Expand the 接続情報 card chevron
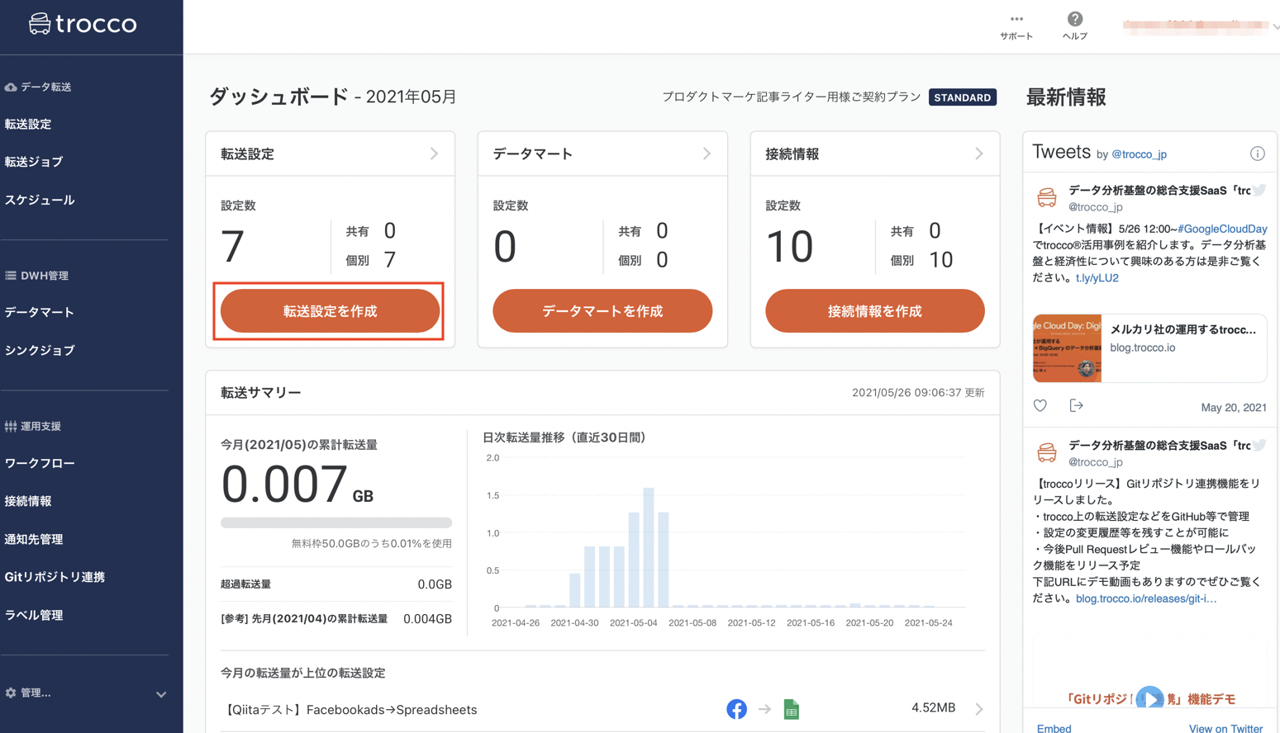Screen dimensions: 1280x733 (x=979, y=154)
